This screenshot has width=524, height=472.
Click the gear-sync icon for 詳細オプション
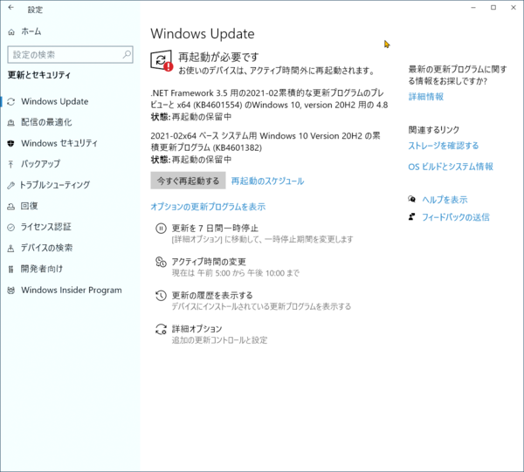coord(161,329)
